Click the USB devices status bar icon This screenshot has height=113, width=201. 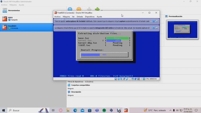[x=127, y=79]
